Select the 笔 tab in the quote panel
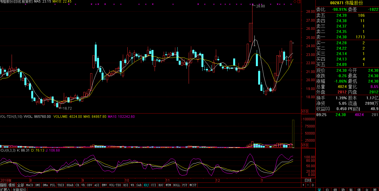379x191 pixels. pos(319,189)
